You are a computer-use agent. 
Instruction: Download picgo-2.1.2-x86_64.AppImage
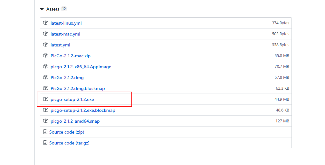[x=81, y=67]
